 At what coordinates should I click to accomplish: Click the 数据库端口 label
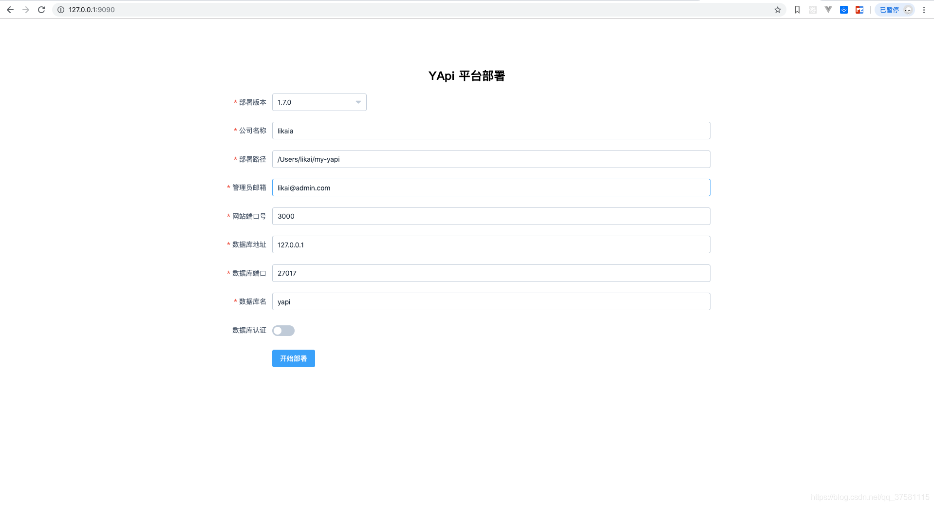click(249, 273)
